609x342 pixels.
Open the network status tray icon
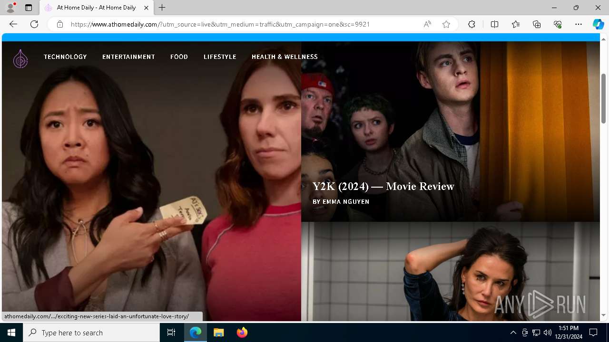click(536, 332)
